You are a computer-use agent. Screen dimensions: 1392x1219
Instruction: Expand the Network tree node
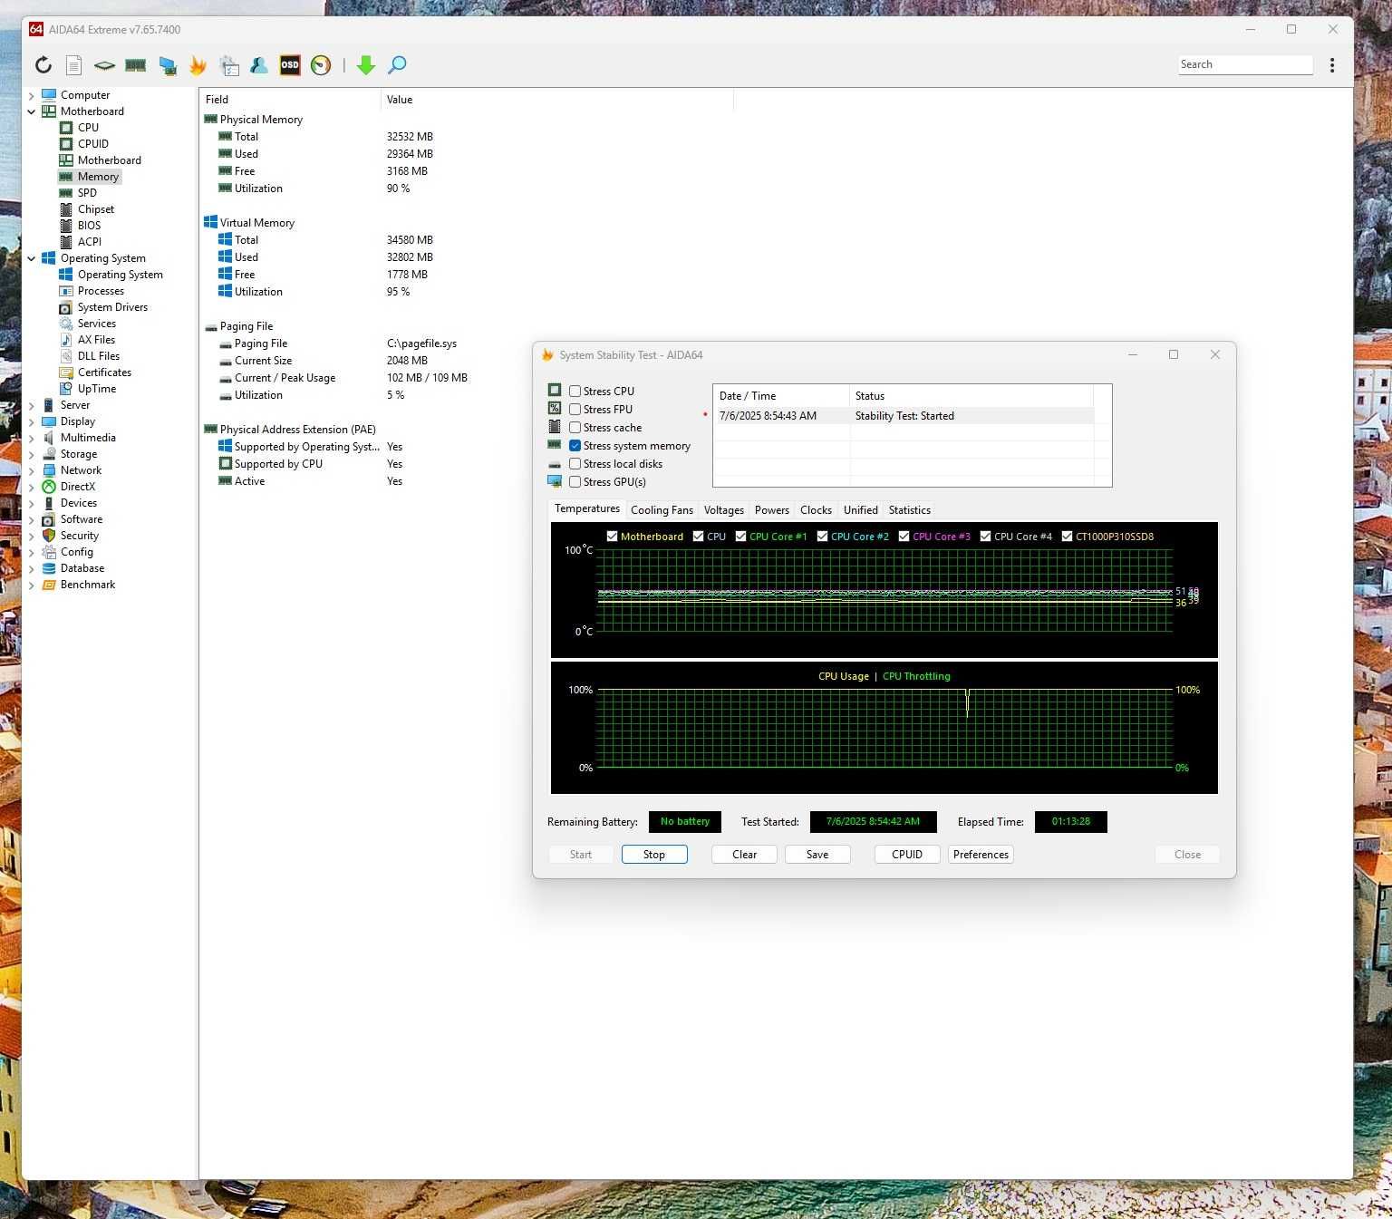coord(32,470)
